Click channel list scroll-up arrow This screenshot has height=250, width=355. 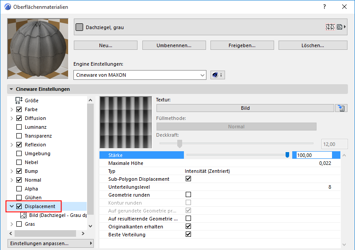point(90,100)
